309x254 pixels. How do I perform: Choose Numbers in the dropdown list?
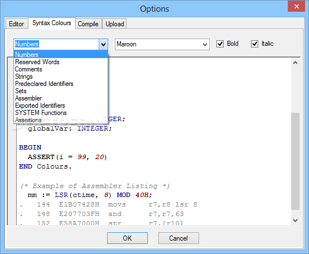(61, 55)
